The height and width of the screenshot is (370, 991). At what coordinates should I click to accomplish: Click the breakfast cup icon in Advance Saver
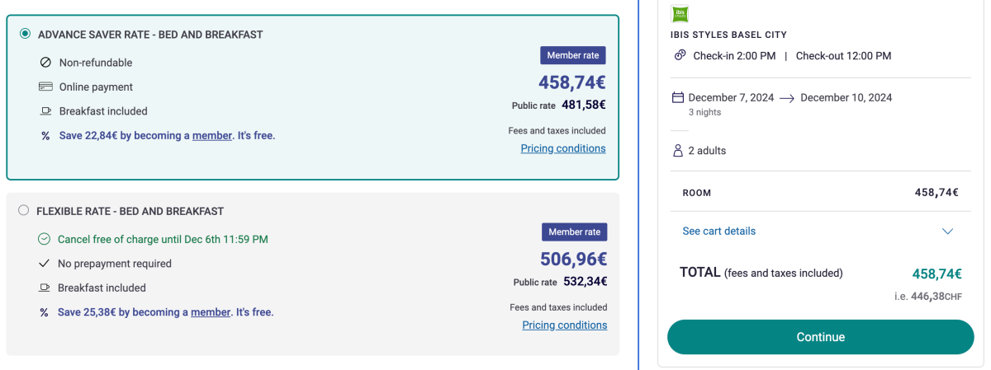[45, 111]
